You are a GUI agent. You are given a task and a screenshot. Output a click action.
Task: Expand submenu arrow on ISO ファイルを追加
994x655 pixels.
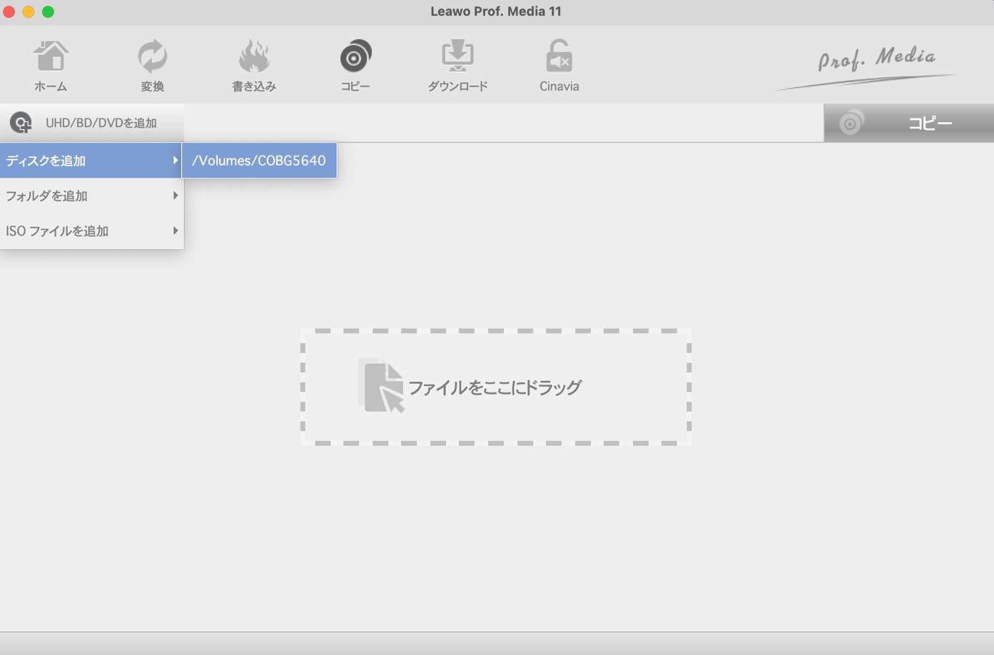coord(175,230)
